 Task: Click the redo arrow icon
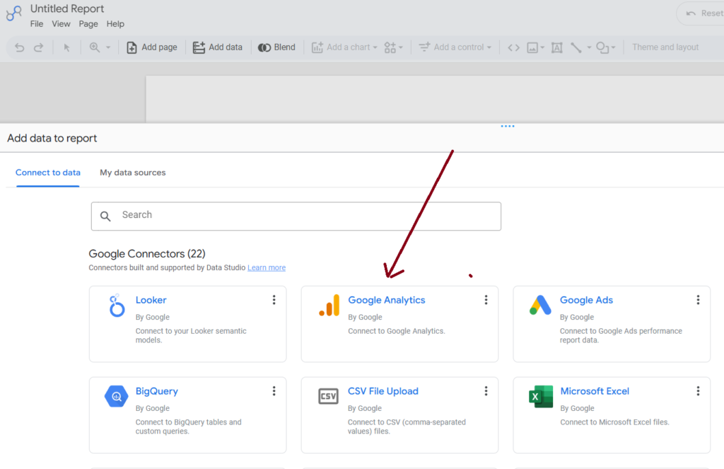pos(39,47)
